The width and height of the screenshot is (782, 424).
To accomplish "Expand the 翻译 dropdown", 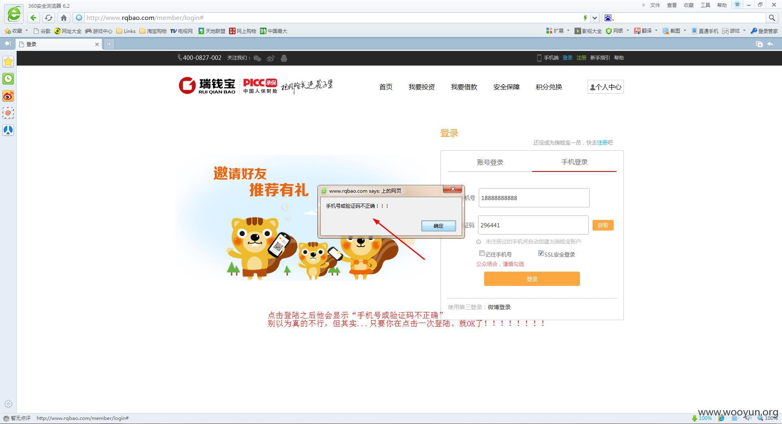I will pyautogui.click(x=656, y=31).
